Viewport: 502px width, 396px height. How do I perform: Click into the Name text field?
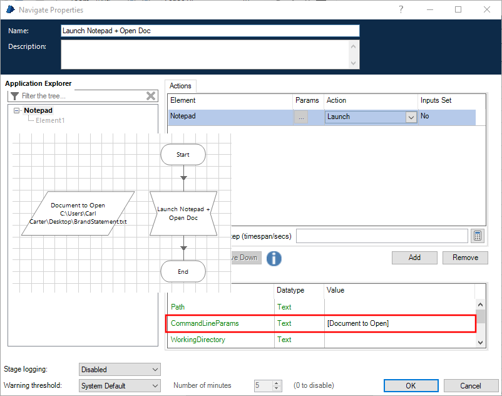pyautogui.click(x=210, y=31)
